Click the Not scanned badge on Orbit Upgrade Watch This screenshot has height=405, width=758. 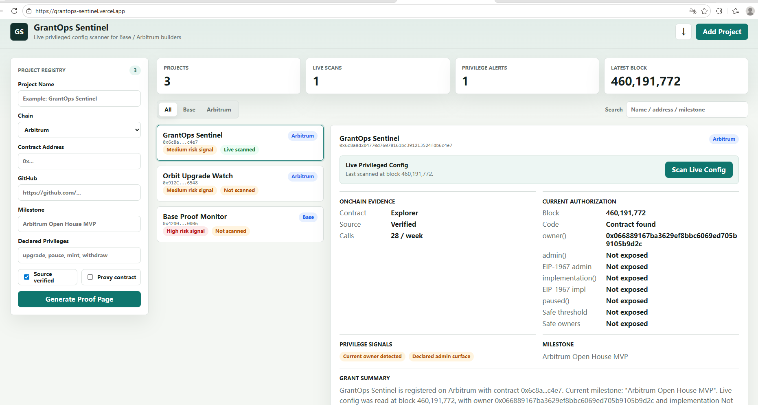[239, 190]
